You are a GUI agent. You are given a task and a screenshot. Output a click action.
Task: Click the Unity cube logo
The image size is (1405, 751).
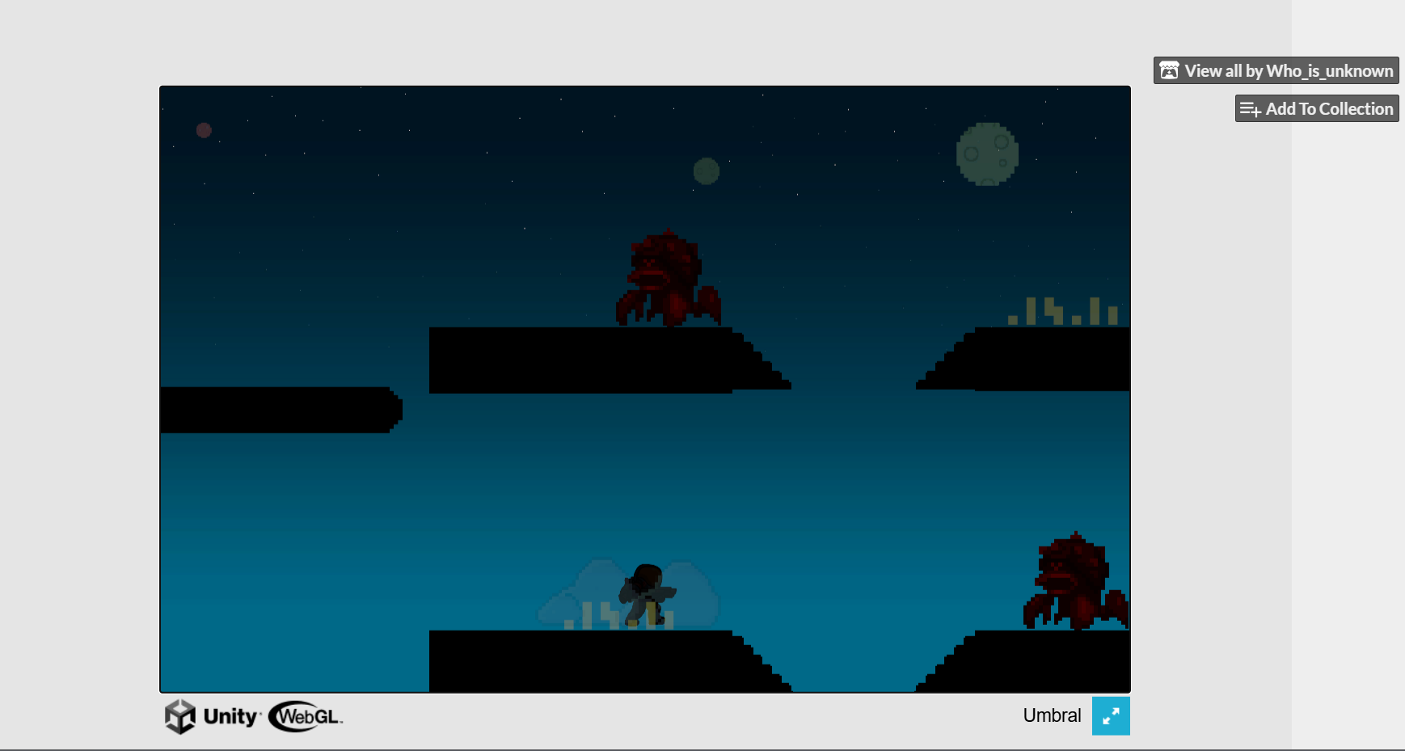179,716
